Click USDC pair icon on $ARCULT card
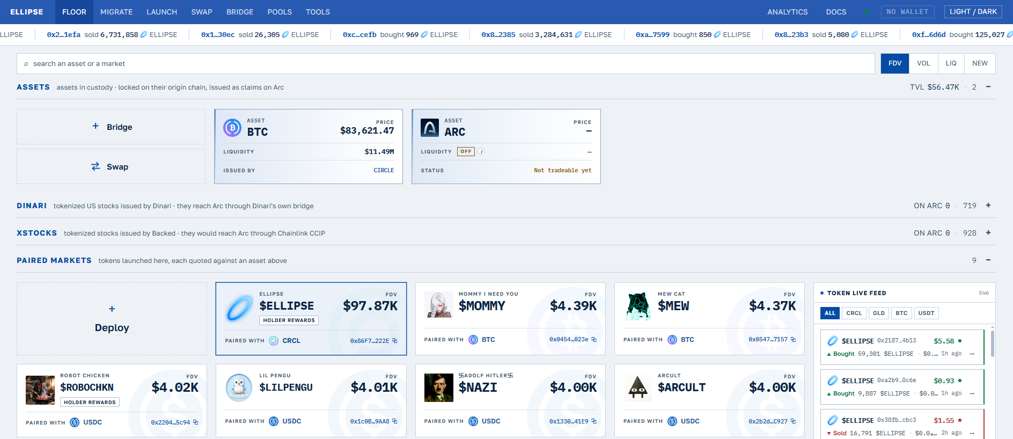 point(672,421)
